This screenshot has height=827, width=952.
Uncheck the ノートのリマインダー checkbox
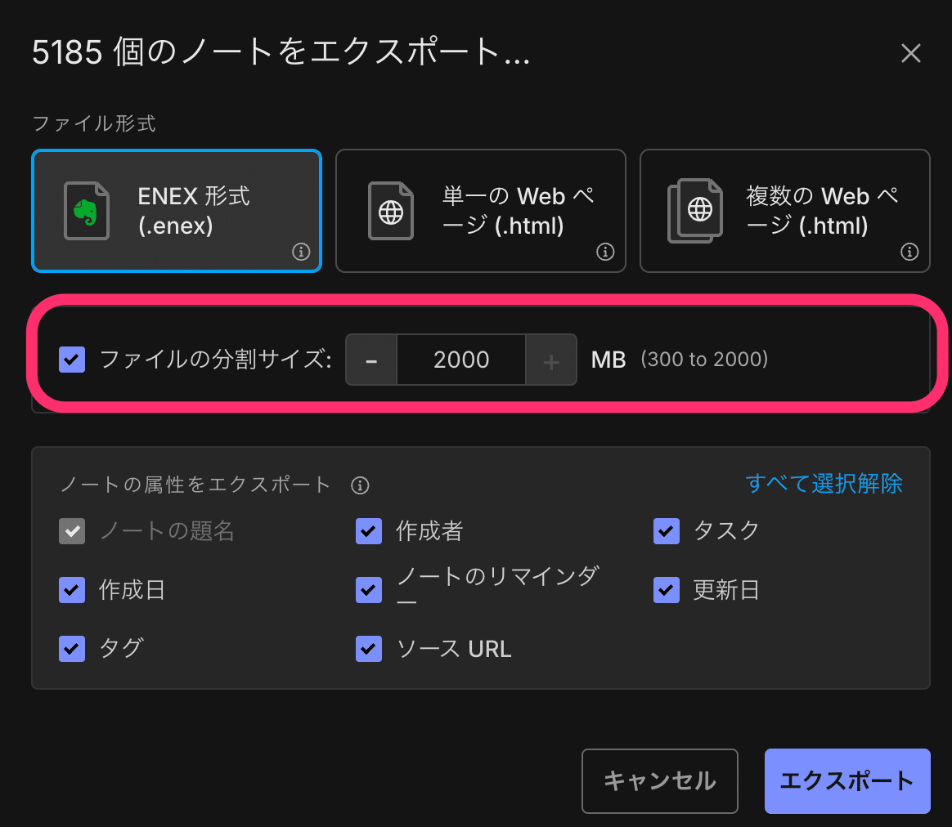tap(369, 590)
